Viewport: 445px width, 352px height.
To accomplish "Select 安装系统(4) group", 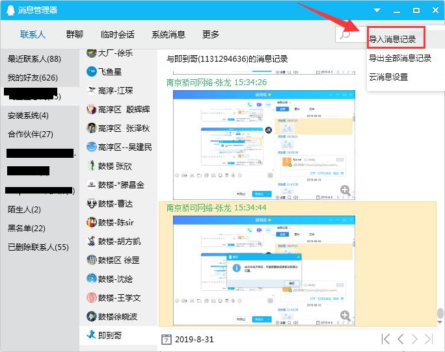I will coord(28,116).
